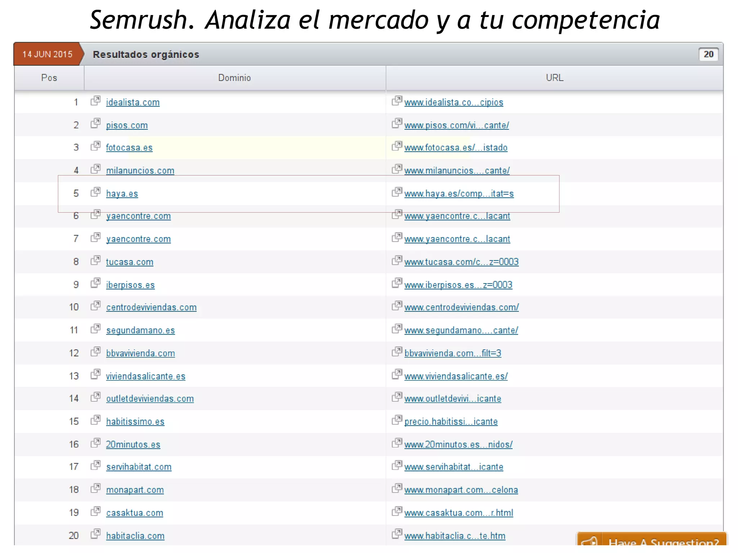
Task: Click outletdeviviendas.com domain link
Action: coord(150,398)
